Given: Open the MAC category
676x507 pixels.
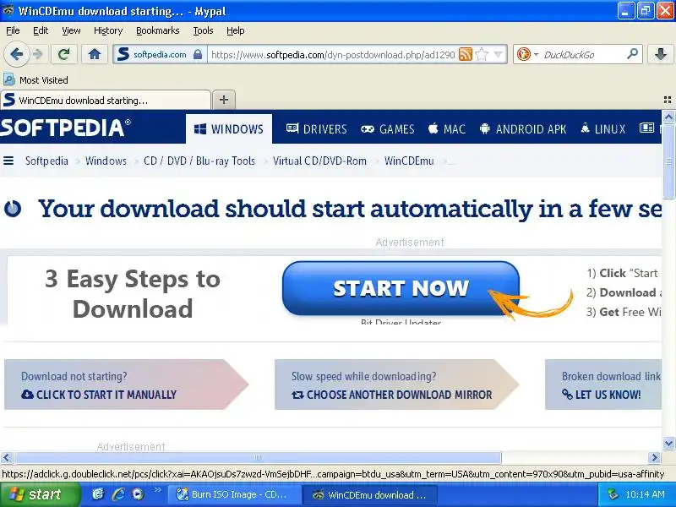Looking at the screenshot, I should coord(447,129).
